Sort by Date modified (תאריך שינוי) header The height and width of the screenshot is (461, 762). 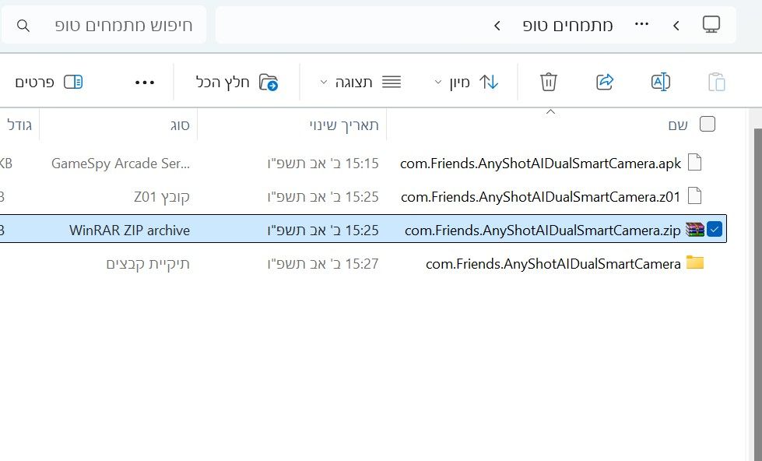[344, 125]
